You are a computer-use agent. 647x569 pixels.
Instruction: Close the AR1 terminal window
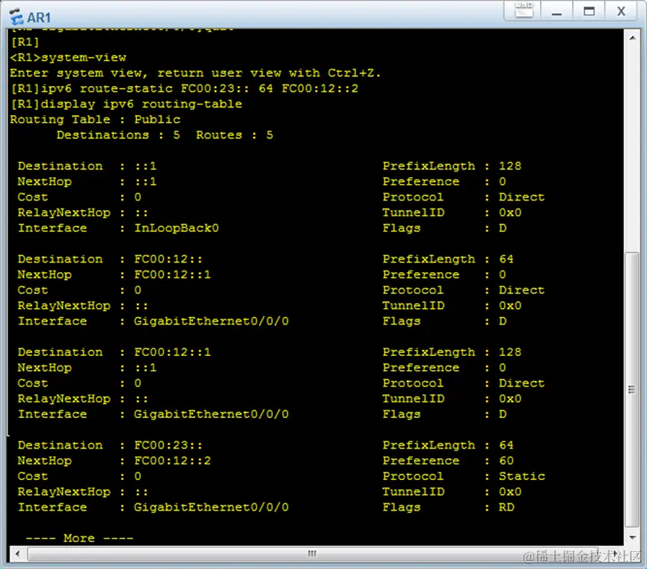pyautogui.click(x=621, y=10)
